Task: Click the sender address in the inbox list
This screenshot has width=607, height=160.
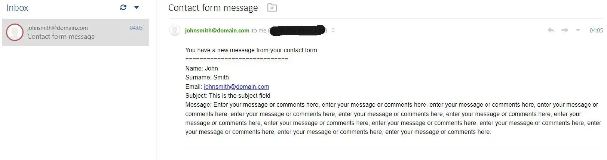Action: point(58,28)
